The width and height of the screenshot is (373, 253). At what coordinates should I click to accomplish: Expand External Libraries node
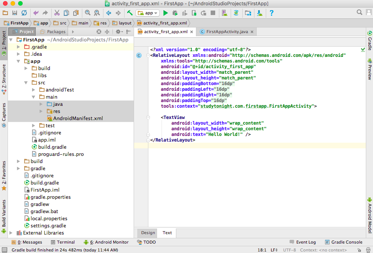coord(11,233)
